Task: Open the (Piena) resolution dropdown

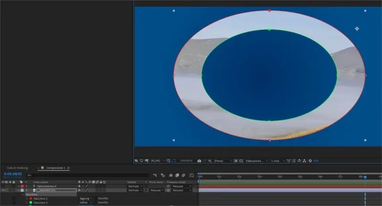Action: (x=223, y=161)
